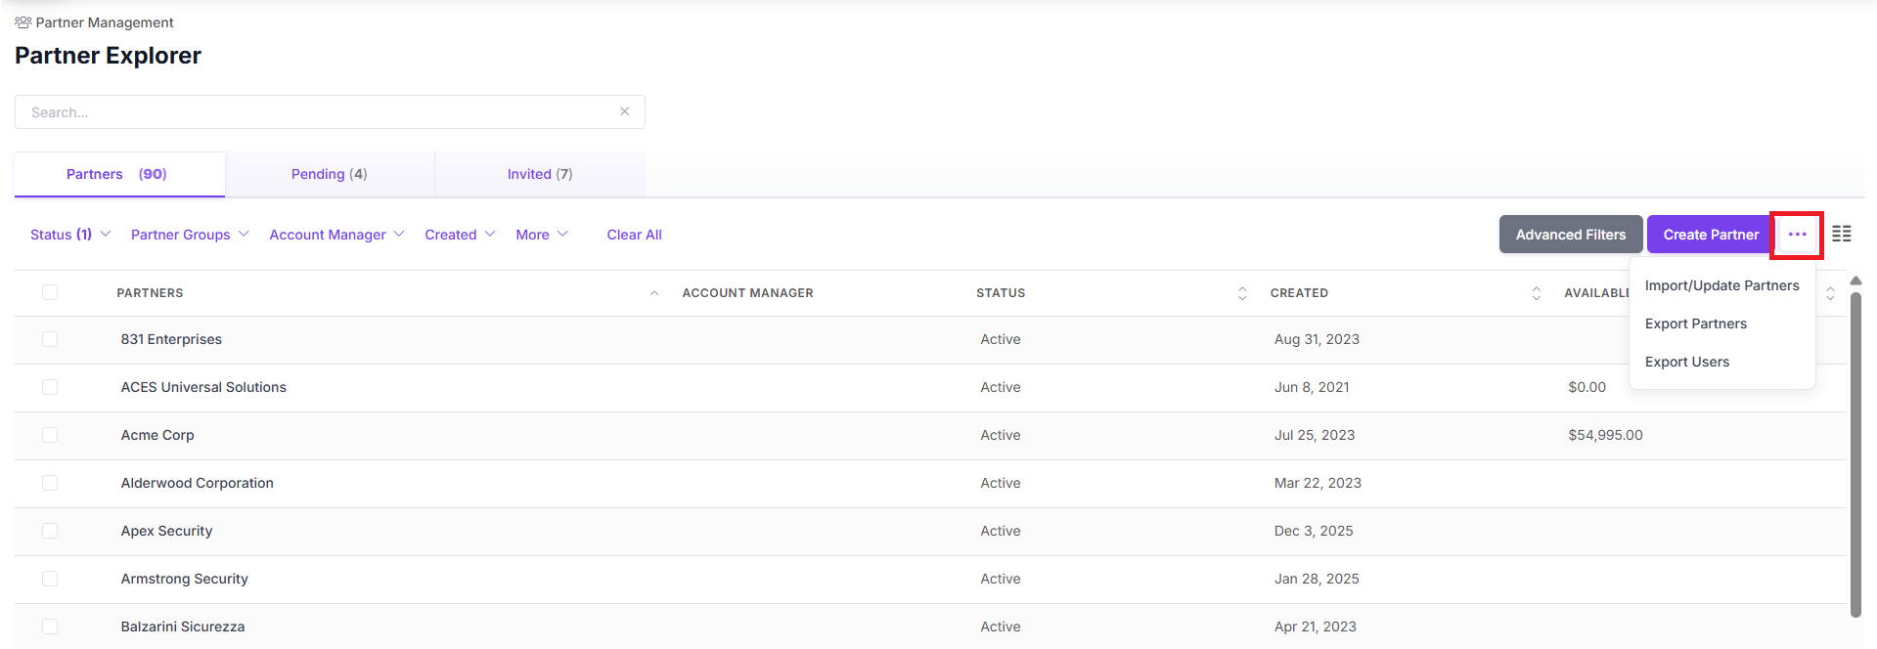The width and height of the screenshot is (1877, 649).
Task: Click the Partner Management breadcrumb icon
Action: pyautogui.click(x=22, y=22)
